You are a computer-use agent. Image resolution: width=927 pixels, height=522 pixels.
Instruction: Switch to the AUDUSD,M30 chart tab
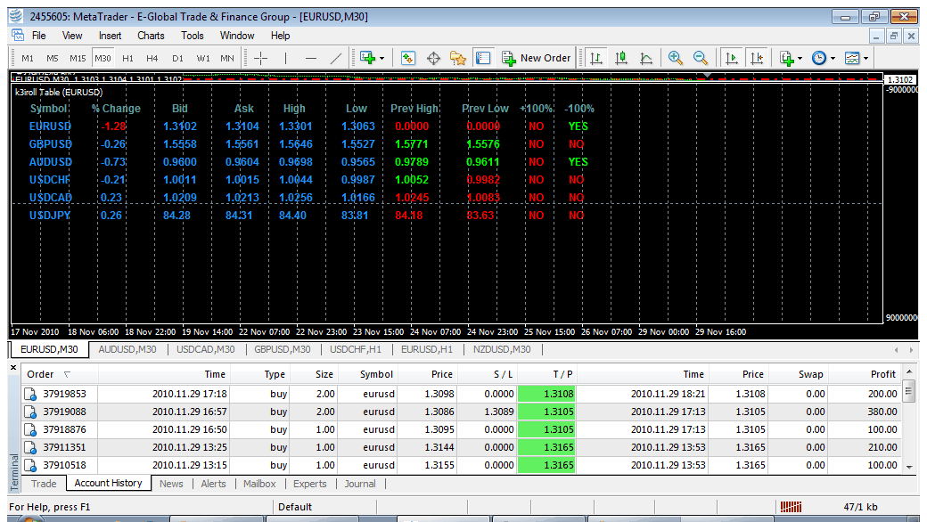127,349
